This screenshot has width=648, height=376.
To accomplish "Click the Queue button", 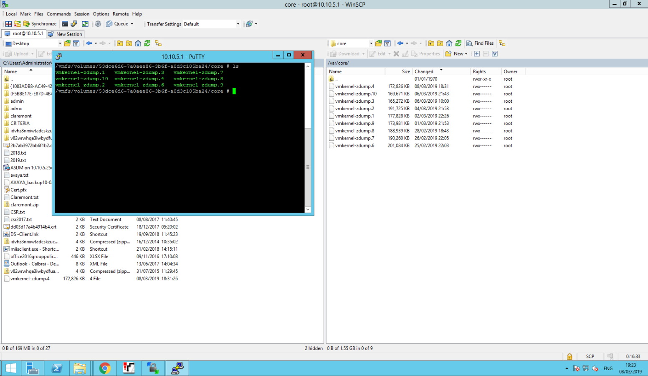I will click(117, 24).
